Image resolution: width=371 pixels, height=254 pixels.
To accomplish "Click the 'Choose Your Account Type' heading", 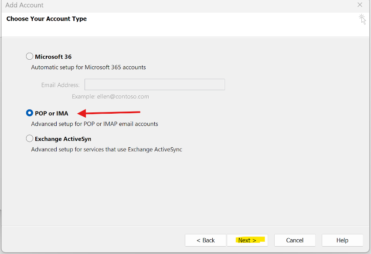I will [x=47, y=19].
